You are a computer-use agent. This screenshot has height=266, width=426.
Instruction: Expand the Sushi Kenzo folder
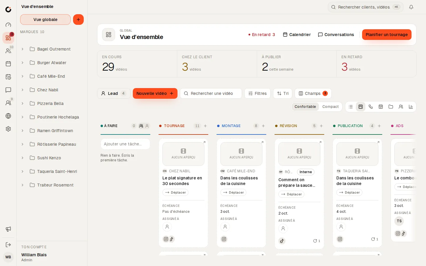[x=22, y=158]
